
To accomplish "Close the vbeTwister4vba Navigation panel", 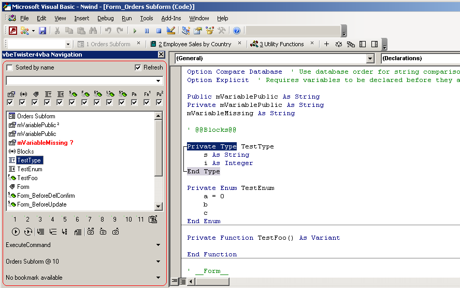I will coord(161,54).
